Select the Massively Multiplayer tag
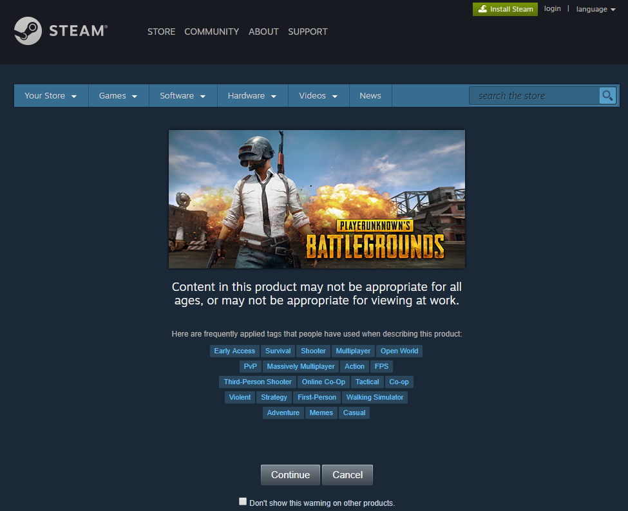628x511 pixels. click(301, 367)
